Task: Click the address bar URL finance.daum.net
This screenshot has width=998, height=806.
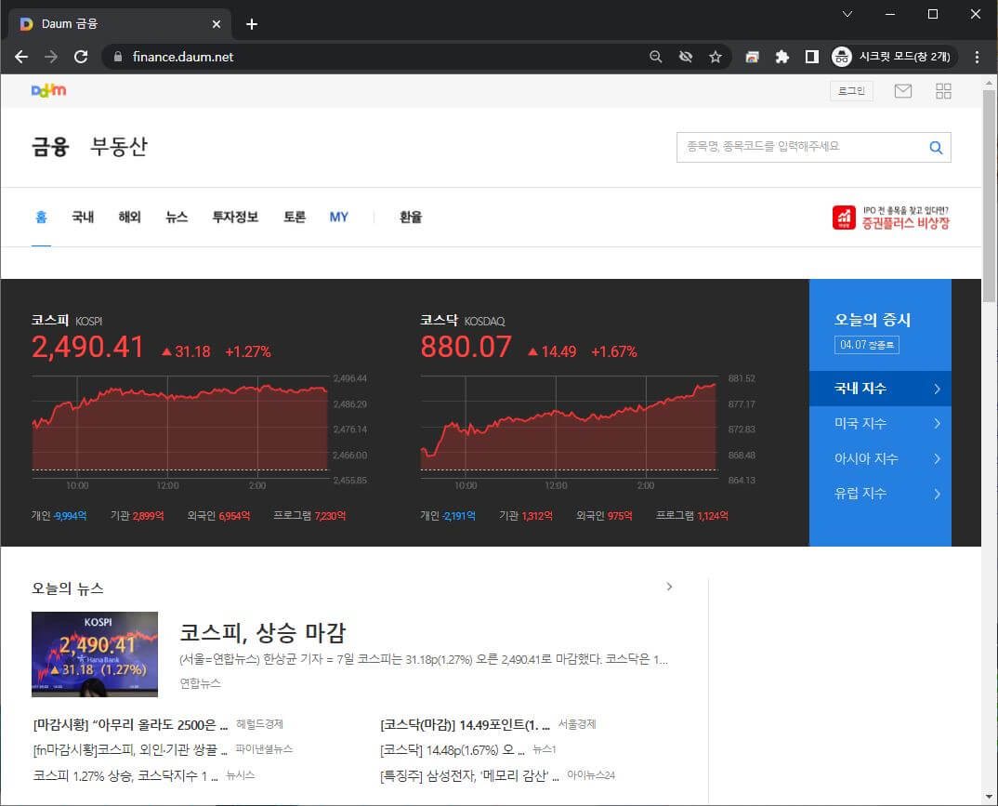Action: 183,57
